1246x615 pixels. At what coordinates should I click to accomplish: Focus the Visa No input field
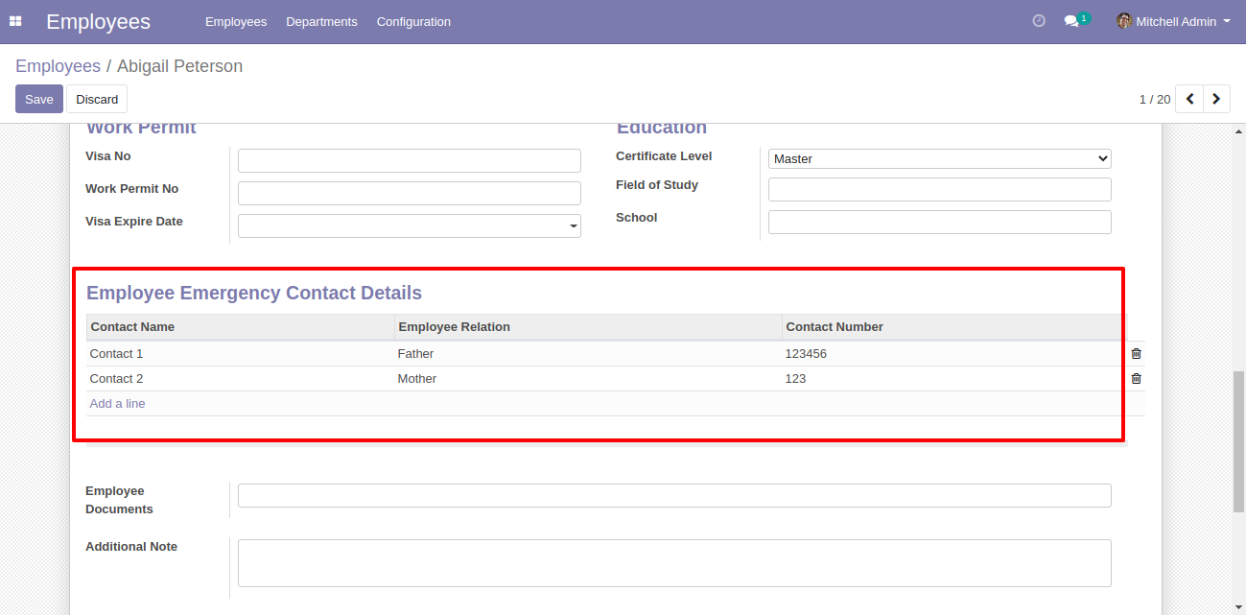point(410,161)
